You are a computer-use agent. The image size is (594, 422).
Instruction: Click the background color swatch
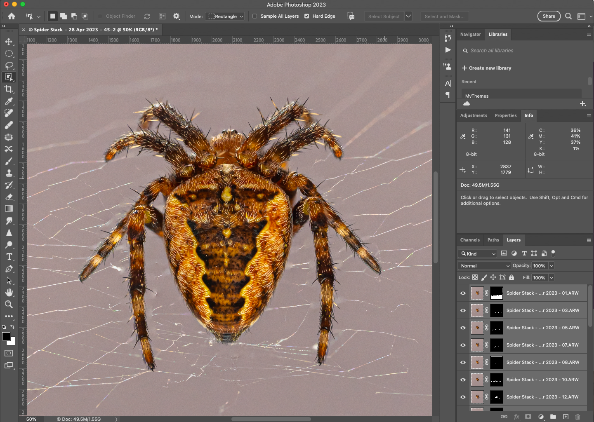point(12,342)
